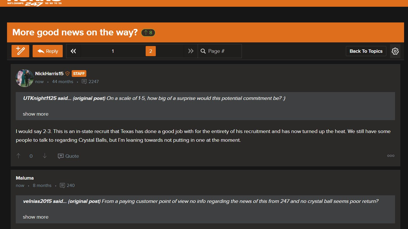The image size is (408, 229).
Task: Expand velnias2015 quote with show more
Action: 35,217
